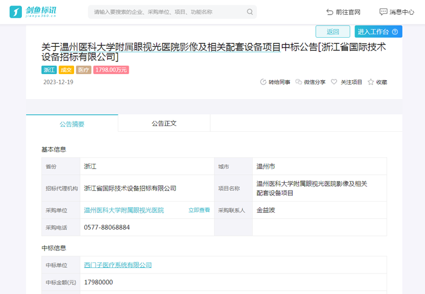The width and height of the screenshot is (425, 294).
Task: Click the 关注项目 heart icon
Action: (334, 82)
